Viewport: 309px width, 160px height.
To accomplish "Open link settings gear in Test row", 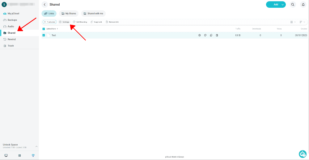I will 199,35.
